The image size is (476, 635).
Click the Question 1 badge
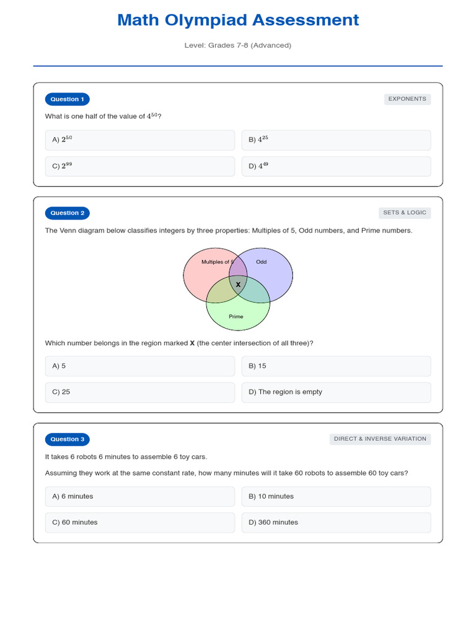click(x=68, y=99)
